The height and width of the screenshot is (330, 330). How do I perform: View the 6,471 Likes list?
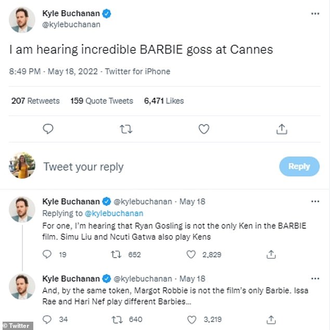point(164,101)
